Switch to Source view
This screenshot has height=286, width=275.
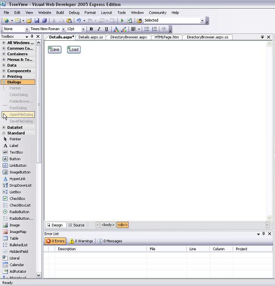point(77,225)
